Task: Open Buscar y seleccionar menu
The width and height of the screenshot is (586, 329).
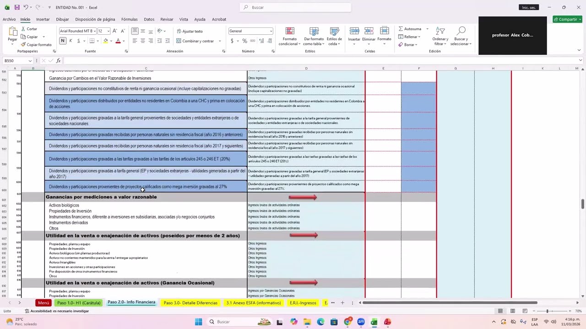Action: [461, 36]
